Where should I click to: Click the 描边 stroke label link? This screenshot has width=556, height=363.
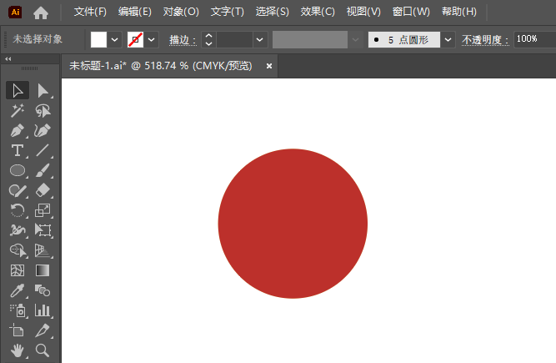181,39
